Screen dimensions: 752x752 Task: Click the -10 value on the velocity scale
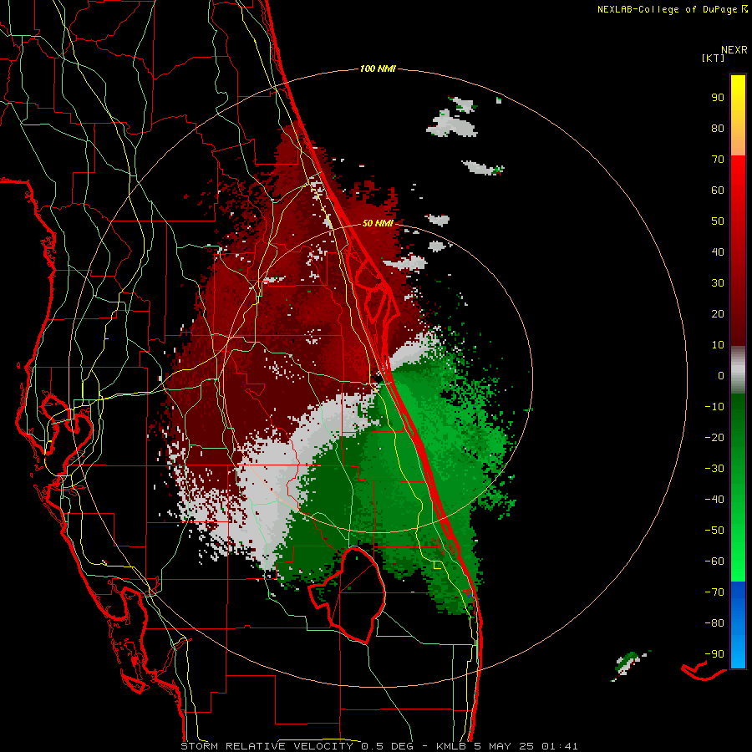click(x=714, y=407)
